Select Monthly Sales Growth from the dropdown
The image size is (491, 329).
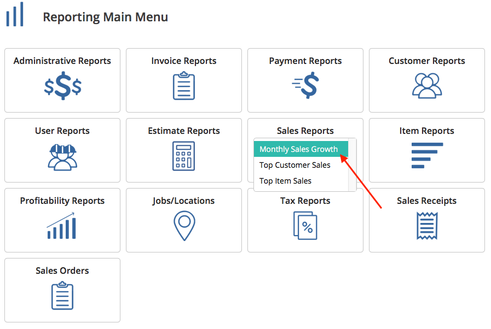click(299, 149)
